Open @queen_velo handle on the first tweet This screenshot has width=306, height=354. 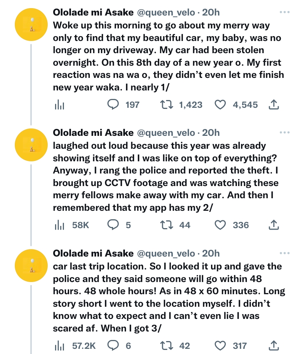[x=166, y=13]
